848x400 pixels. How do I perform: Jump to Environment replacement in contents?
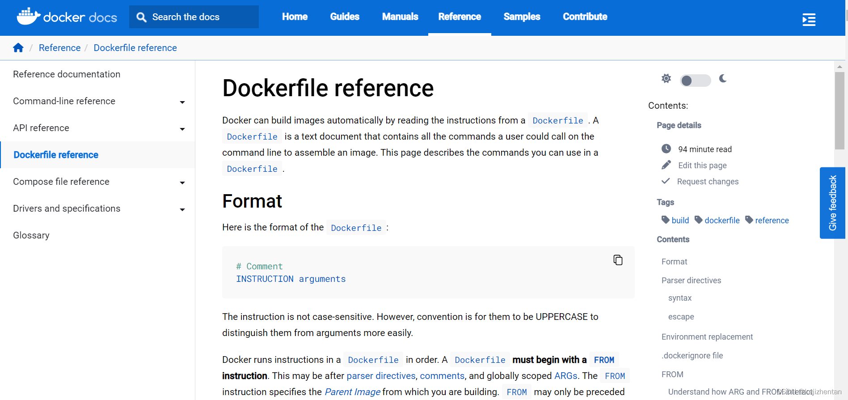coord(707,337)
